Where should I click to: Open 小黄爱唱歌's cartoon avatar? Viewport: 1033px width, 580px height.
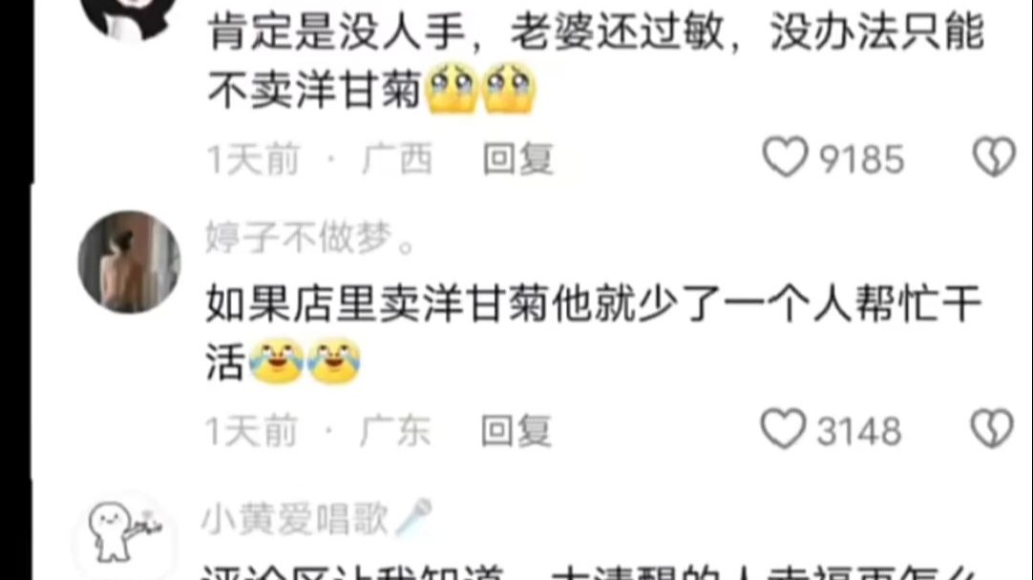click(x=125, y=533)
